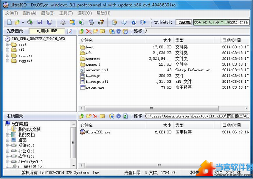Click the Save floppy disk icon
The width and height of the screenshot is (253, 179).
tap(40, 22)
